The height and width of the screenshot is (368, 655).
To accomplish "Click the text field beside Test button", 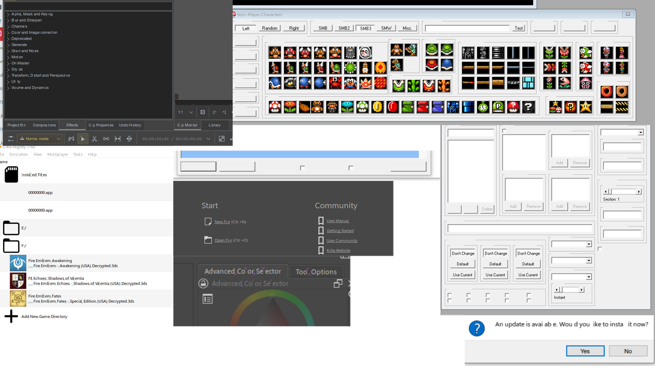I will coord(467,28).
